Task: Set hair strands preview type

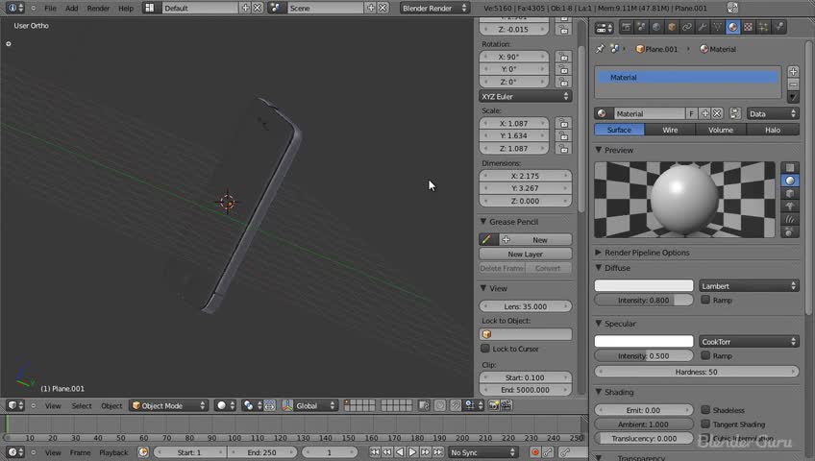Action: (790, 219)
